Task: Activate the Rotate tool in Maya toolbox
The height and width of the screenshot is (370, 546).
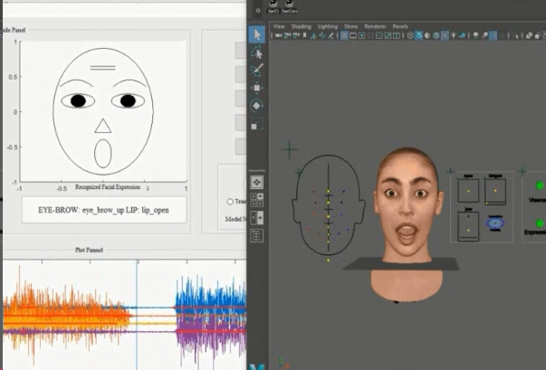Action: [x=257, y=105]
